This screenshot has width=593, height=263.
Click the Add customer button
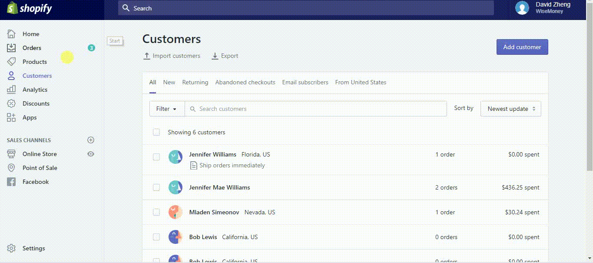522,47
